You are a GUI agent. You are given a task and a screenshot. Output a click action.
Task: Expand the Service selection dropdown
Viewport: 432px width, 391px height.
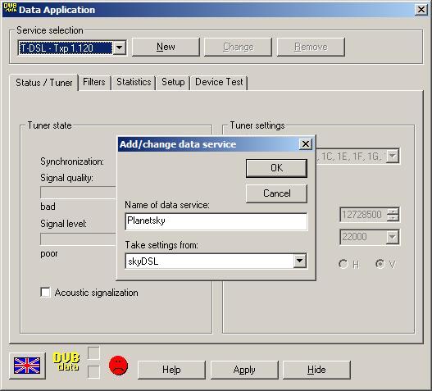[x=120, y=48]
